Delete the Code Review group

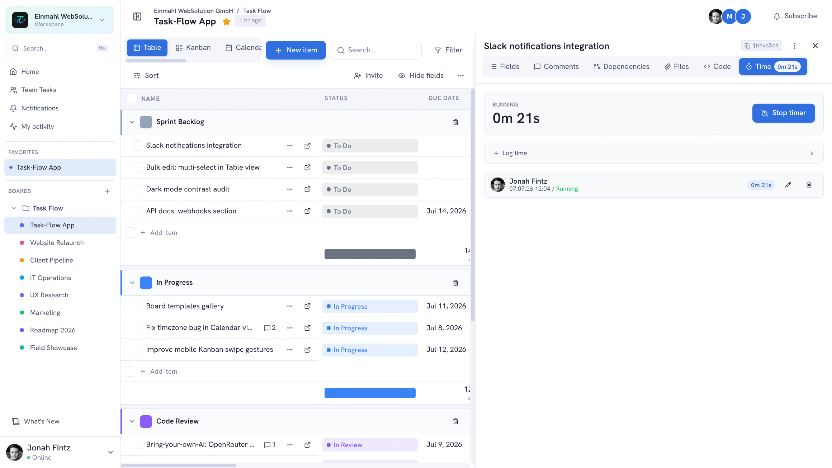[455, 421]
